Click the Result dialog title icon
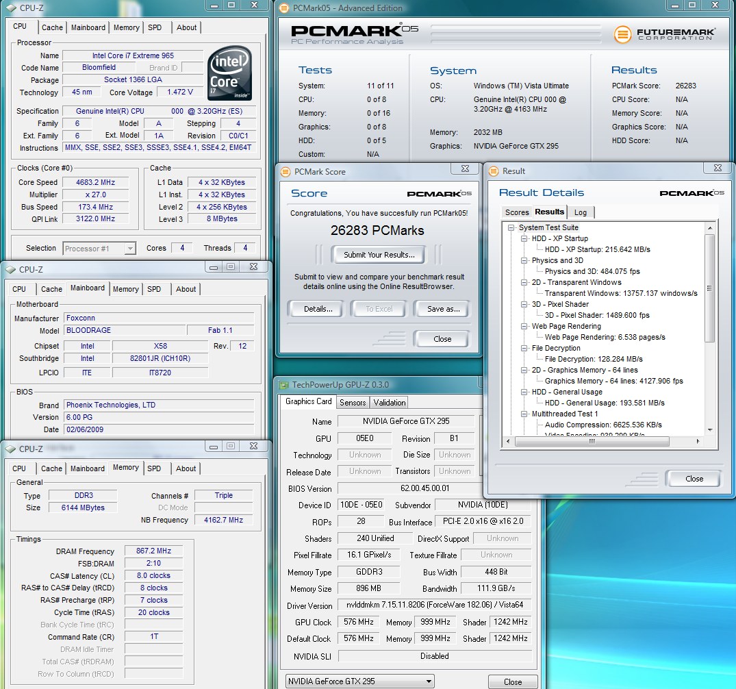The height and width of the screenshot is (689, 736). tap(494, 171)
